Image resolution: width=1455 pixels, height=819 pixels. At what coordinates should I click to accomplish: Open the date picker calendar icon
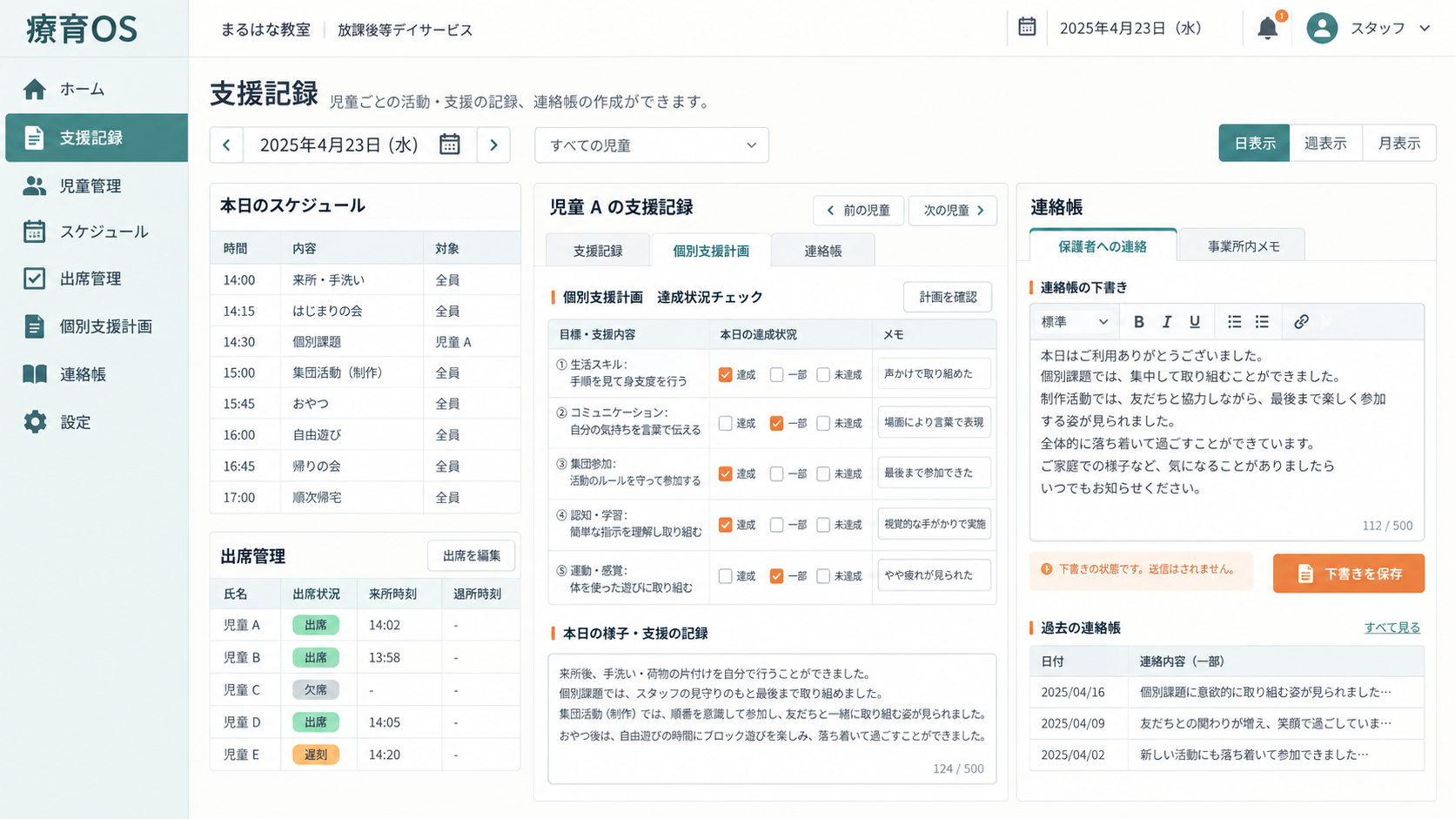pos(449,144)
